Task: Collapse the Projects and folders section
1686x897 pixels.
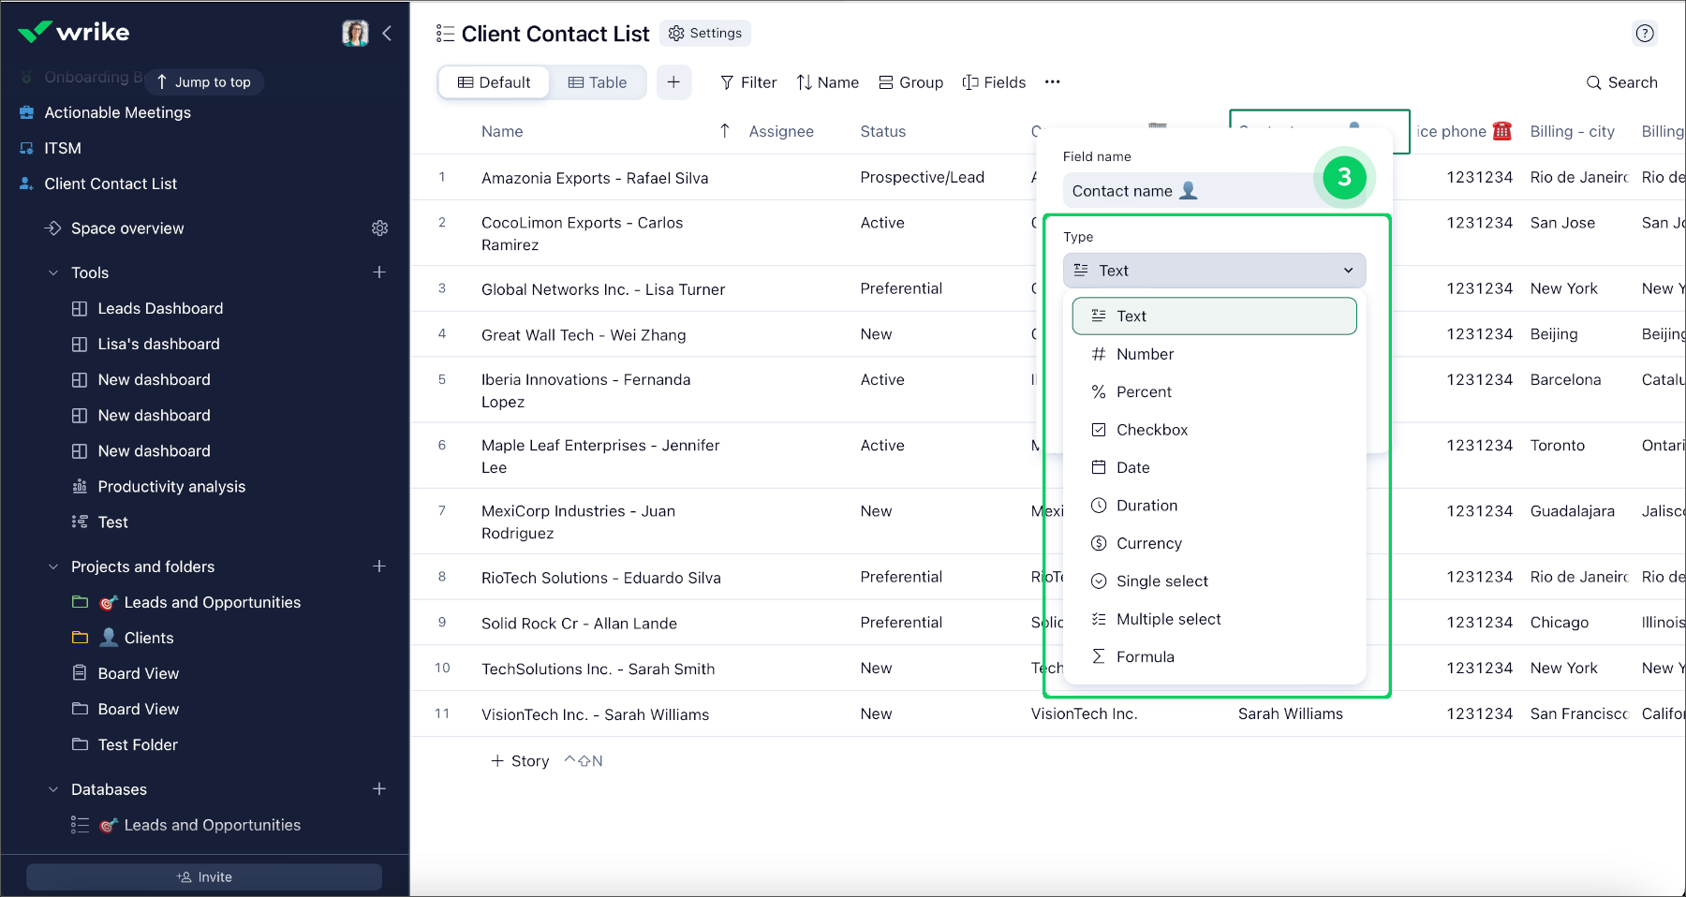Action: (53, 567)
